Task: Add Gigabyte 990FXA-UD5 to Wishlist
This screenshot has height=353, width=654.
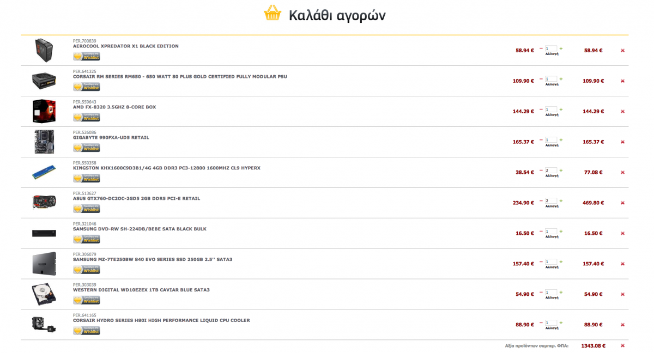Action: pos(87,148)
